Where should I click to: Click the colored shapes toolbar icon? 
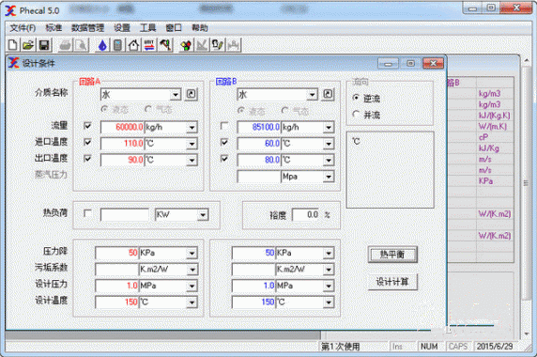tap(186, 45)
